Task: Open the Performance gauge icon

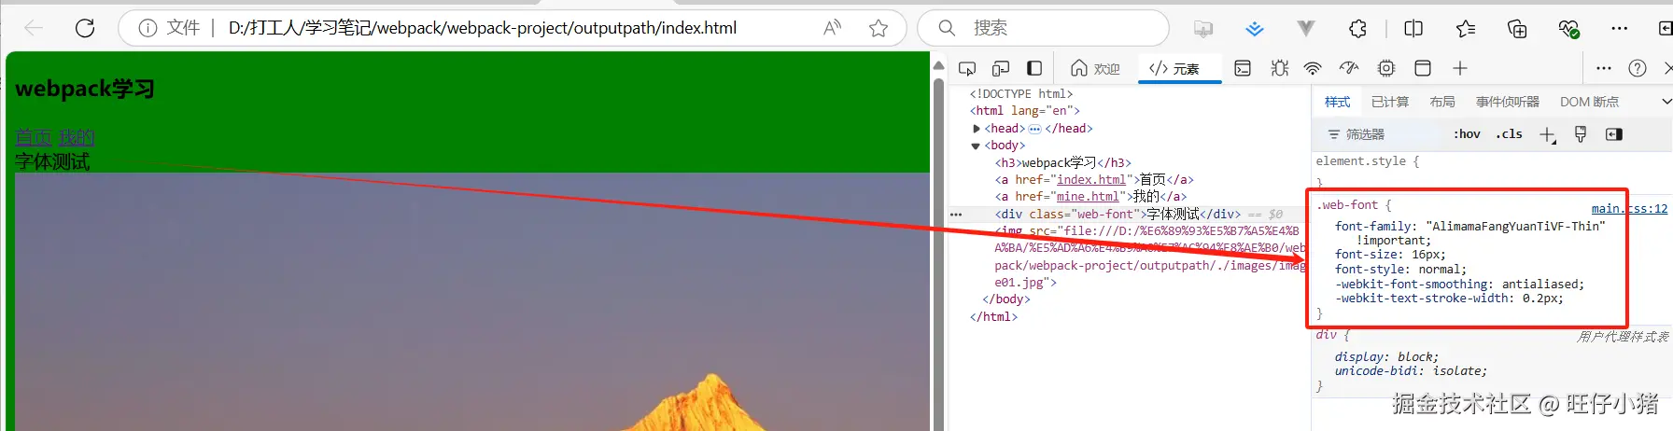Action: point(1349,68)
